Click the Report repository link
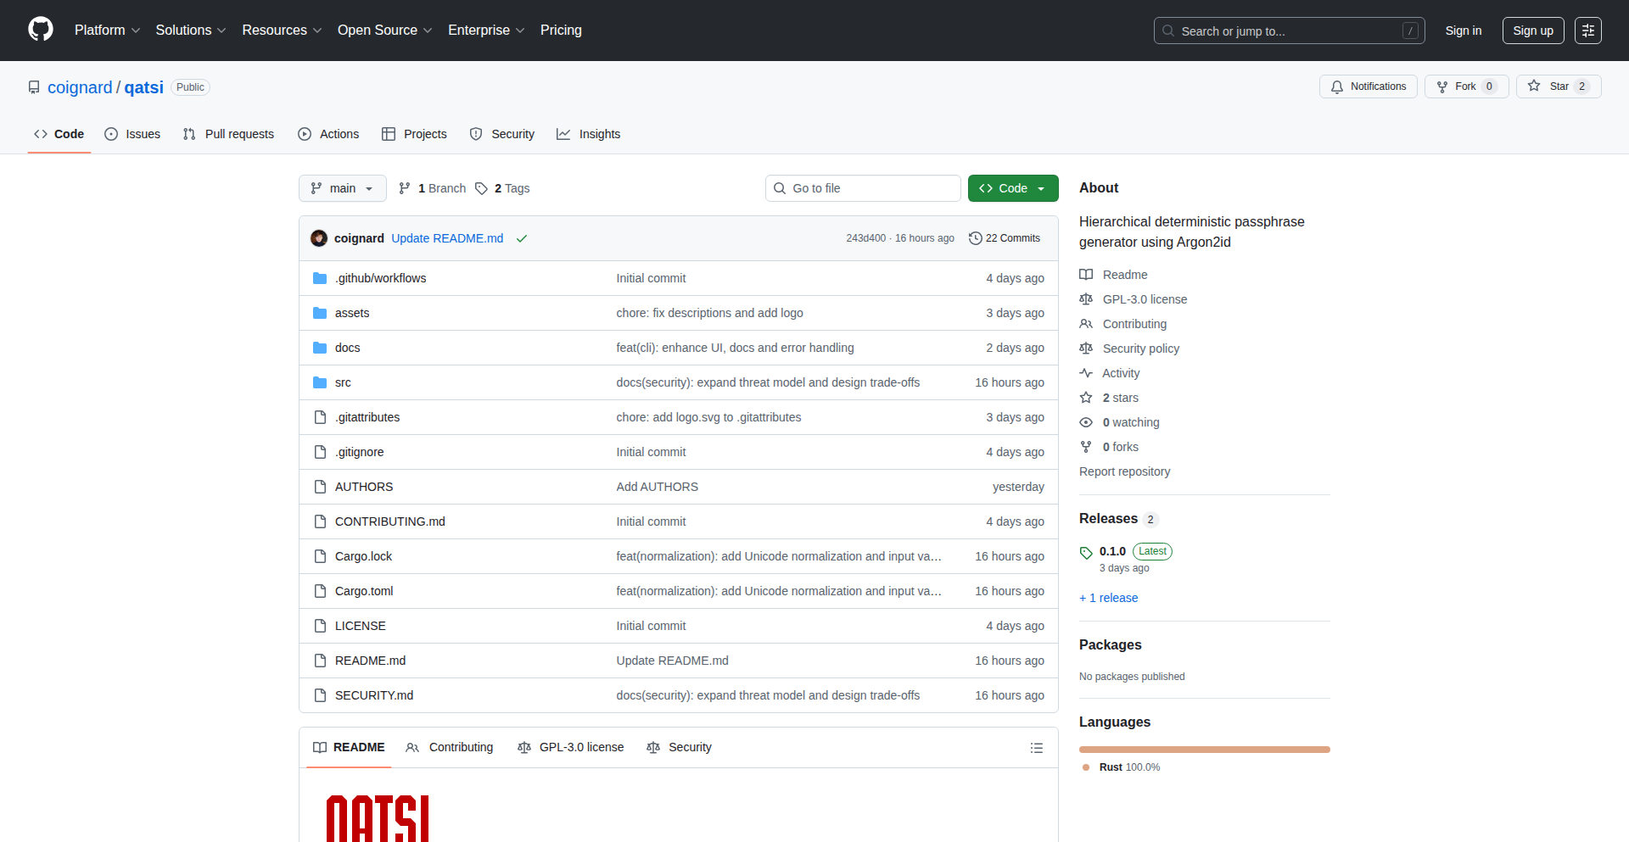The height and width of the screenshot is (842, 1629). [1124, 471]
